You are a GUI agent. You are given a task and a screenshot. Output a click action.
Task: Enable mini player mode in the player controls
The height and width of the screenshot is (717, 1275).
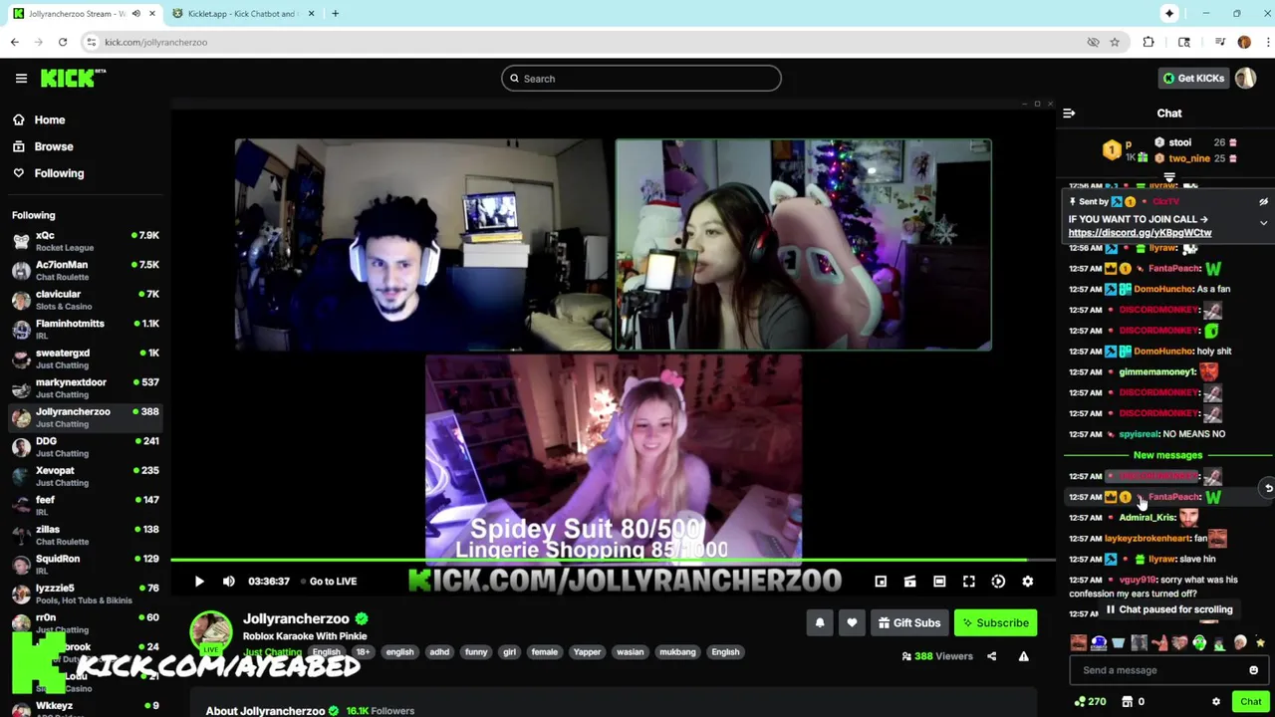pyautogui.click(x=881, y=582)
